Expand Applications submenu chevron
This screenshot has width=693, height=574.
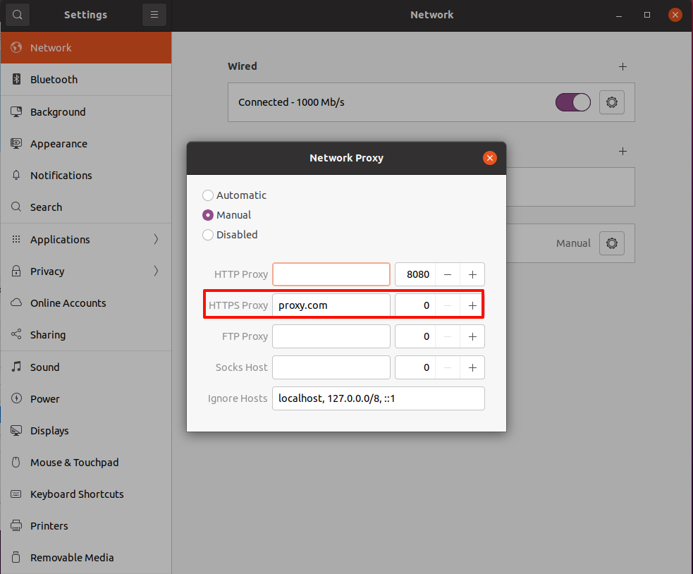156,239
